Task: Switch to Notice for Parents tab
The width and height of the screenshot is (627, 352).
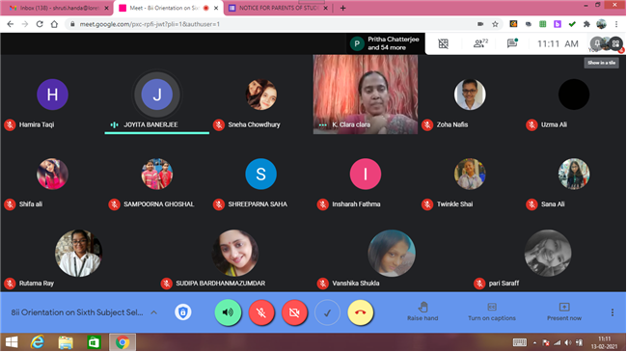Action: (279, 8)
